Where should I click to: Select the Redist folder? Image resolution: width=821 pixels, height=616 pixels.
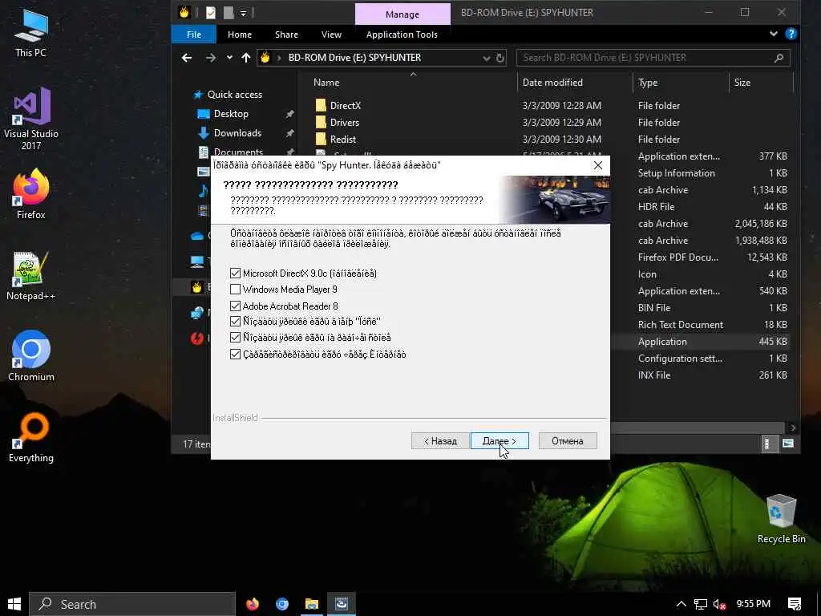tap(342, 140)
